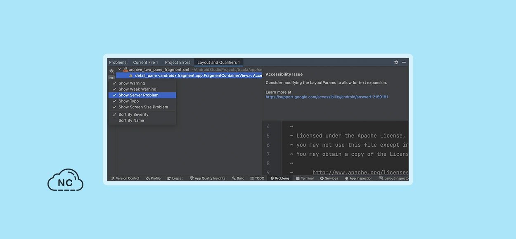This screenshot has width=516, height=239.
Task: Toggle Show Server Problem option
Action: (138, 95)
